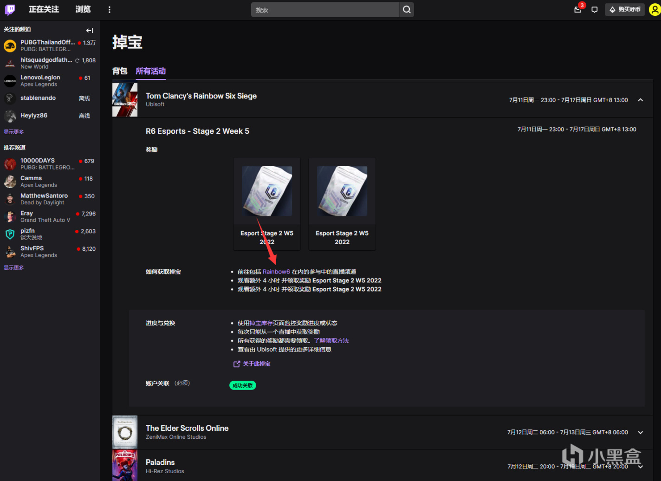Click the Paladins game cover
This screenshot has height=481, width=661.
(125, 465)
